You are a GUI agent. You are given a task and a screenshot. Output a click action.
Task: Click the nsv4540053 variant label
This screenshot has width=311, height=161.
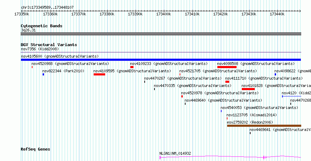pyautogui.click(x=259, y=108)
